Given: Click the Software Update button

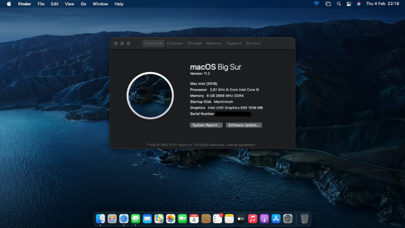Looking at the screenshot, I should click(x=244, y=125).
